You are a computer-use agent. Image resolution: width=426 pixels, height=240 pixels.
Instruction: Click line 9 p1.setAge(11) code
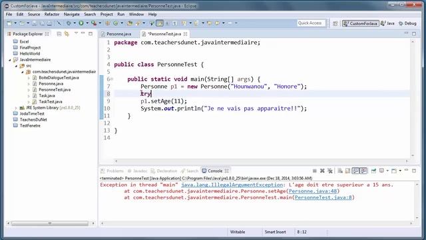(164, 101)
